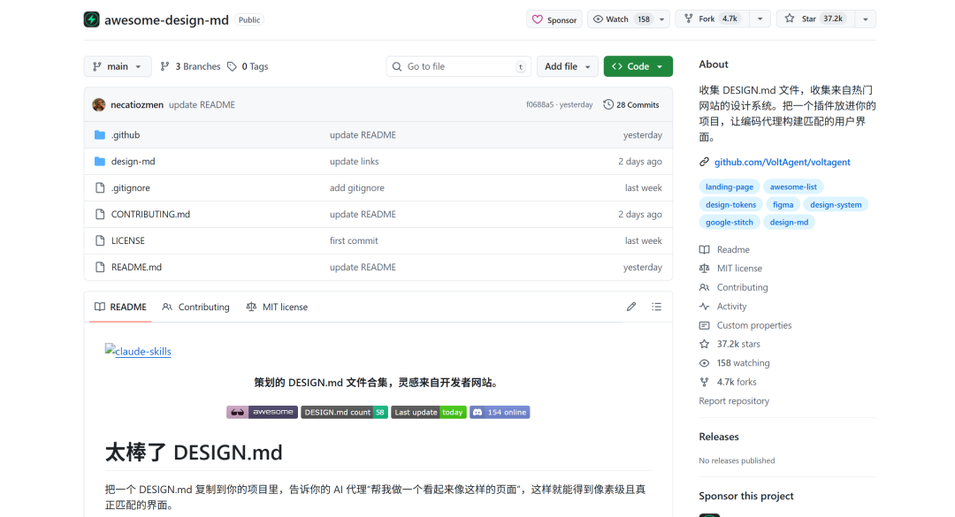955x517 pixels.
Task: Click the Discord 154 online badge
Action: (500, 412)
